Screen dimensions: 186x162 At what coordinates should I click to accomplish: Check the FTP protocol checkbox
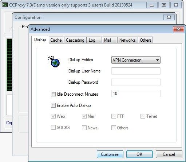pyautogui.click(x=114, y=116)
